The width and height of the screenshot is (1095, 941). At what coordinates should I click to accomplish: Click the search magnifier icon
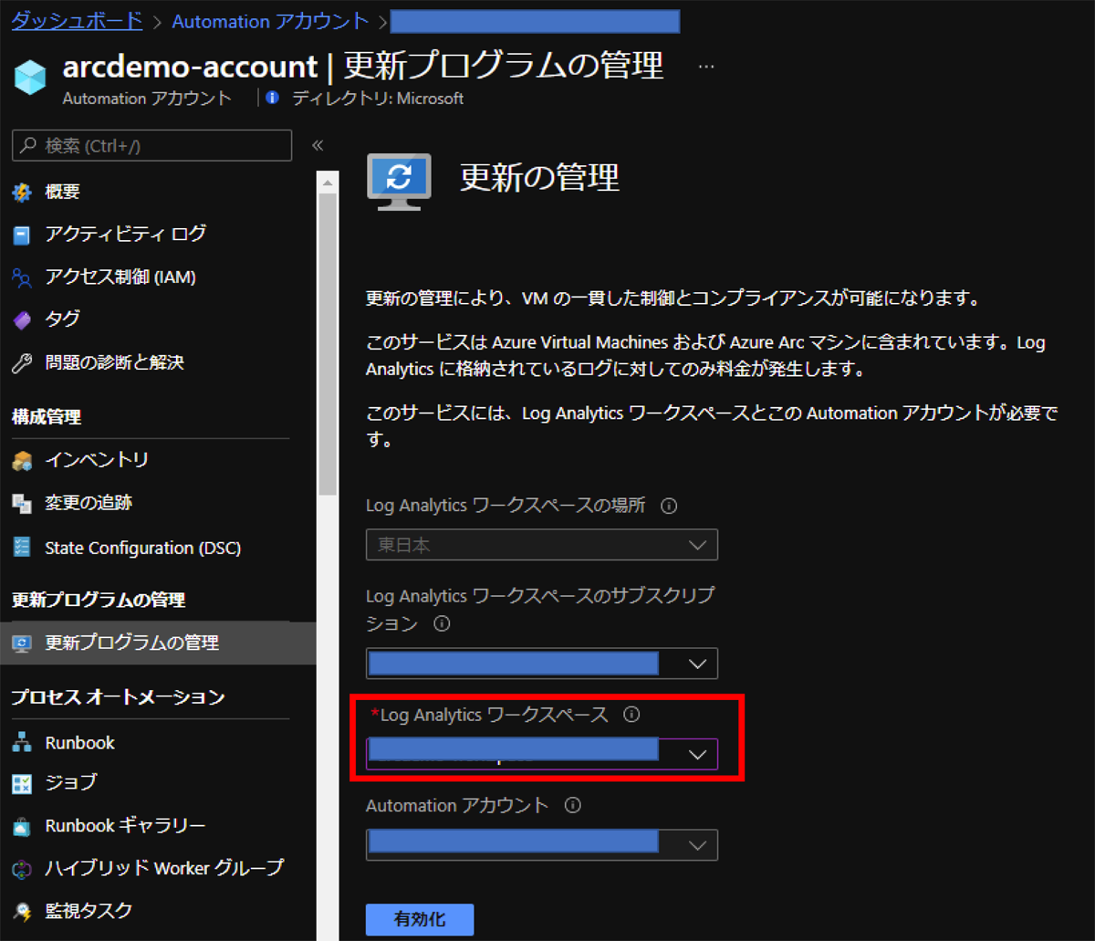click(30, 146)
